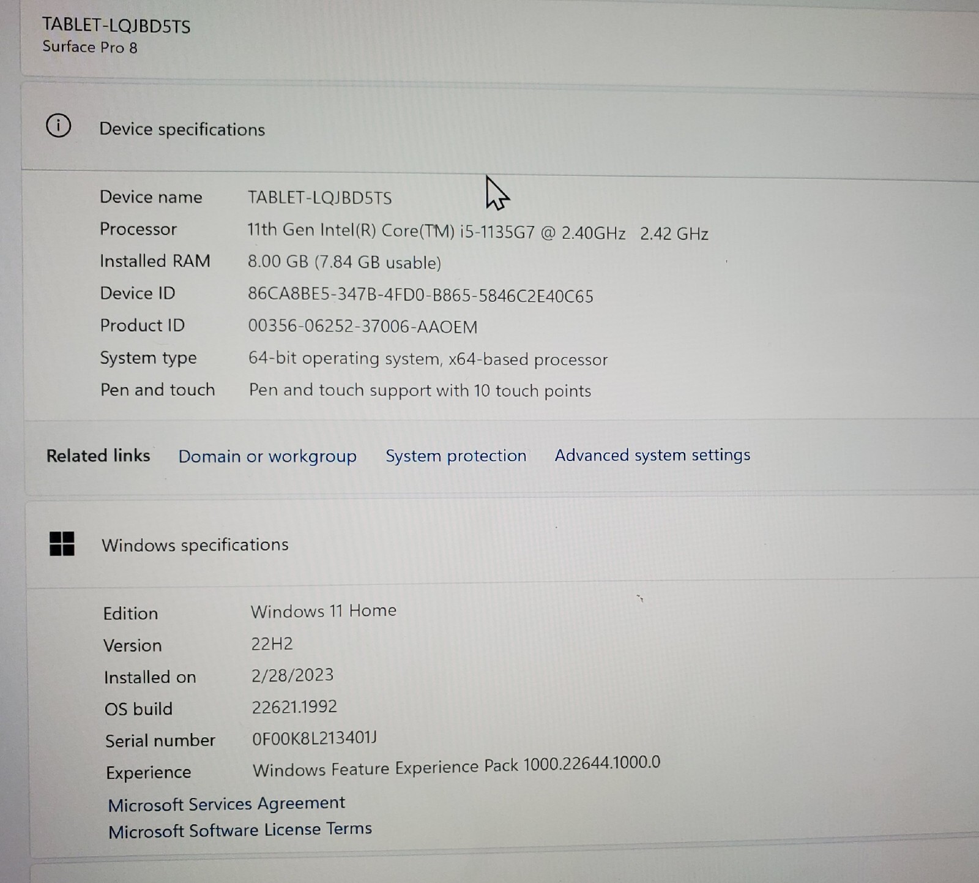
Task: Select the installed on date 2/28/2023
Action: coord(292,675)
